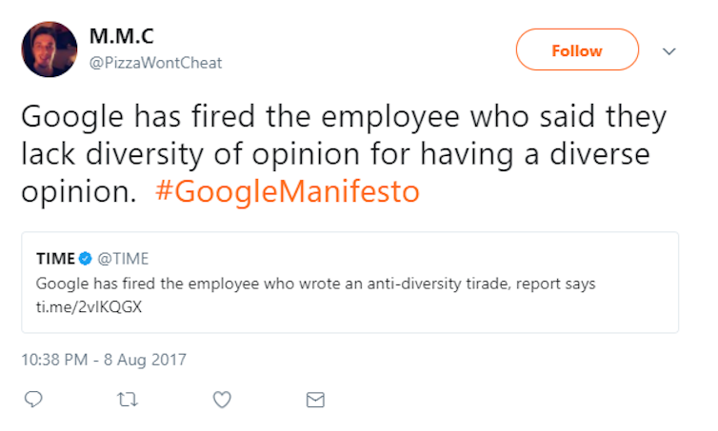This screenshot has height=431, width=718.
Task: Open the TIME account name in quoted tweet
Action: click(x=55, y=259)
